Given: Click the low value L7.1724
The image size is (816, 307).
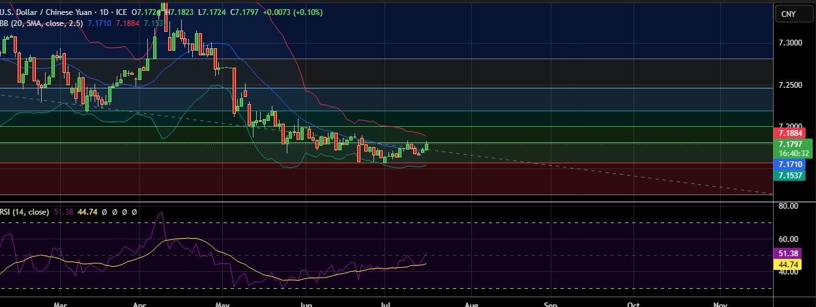Looking at the screenshot, I should pos(211,12).
